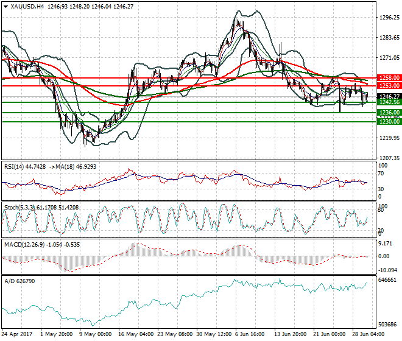Click the 9.171 MACD scale value
Viewport: 402px width, 341px height.
pos(385,244)
